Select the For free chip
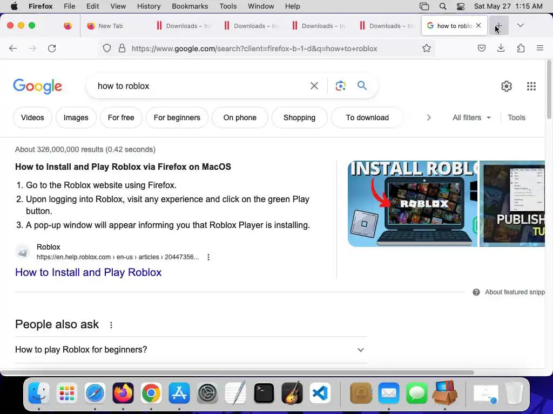The image size is (553, 414). 121,118
